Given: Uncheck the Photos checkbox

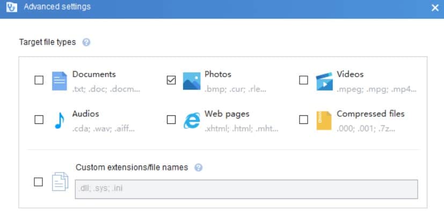Looking at the screenshot, I should click(171, 80).
